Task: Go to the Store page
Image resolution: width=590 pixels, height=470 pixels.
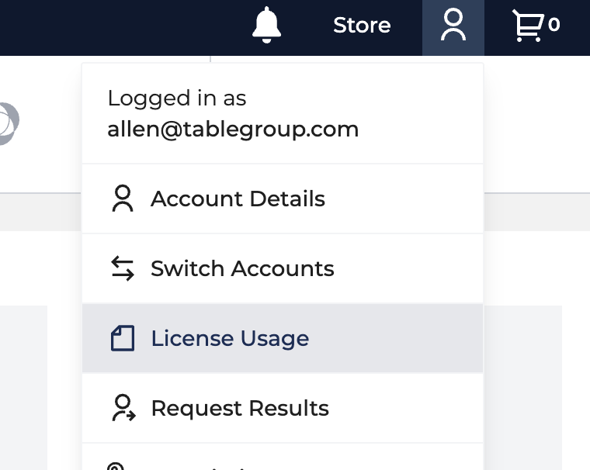Action: 362,25
